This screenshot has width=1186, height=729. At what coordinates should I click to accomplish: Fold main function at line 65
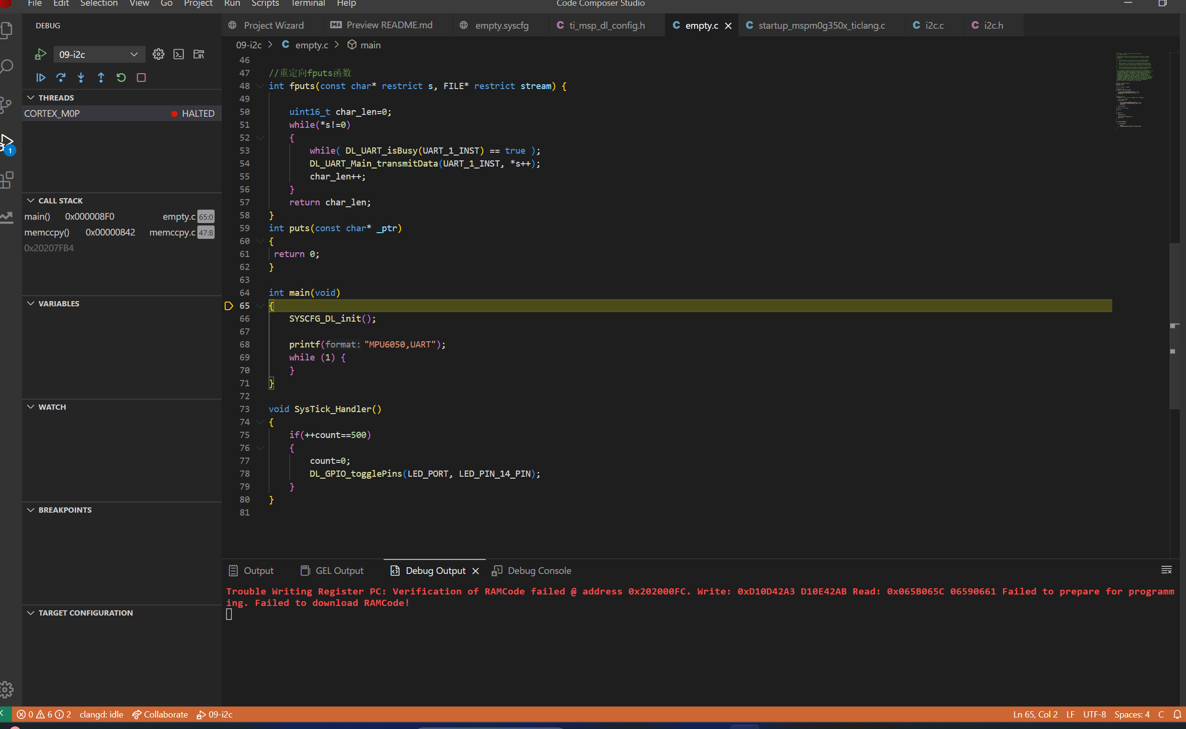coord(261,306)
